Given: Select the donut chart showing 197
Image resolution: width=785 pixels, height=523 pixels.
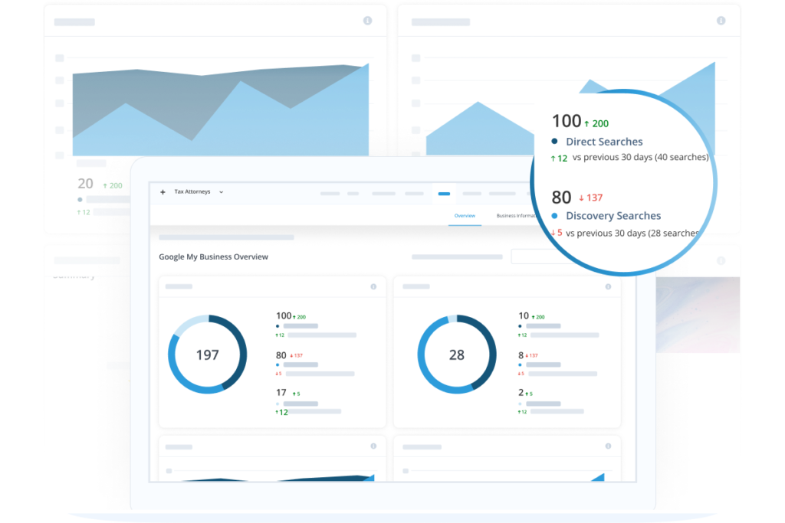Looking at the screenshot, I should (x=208, y=355).
